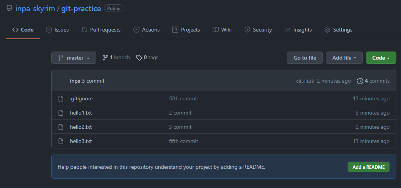Open the hello3.txt file
This screenshot has width=401, height=188.
(x=81, y=141)
